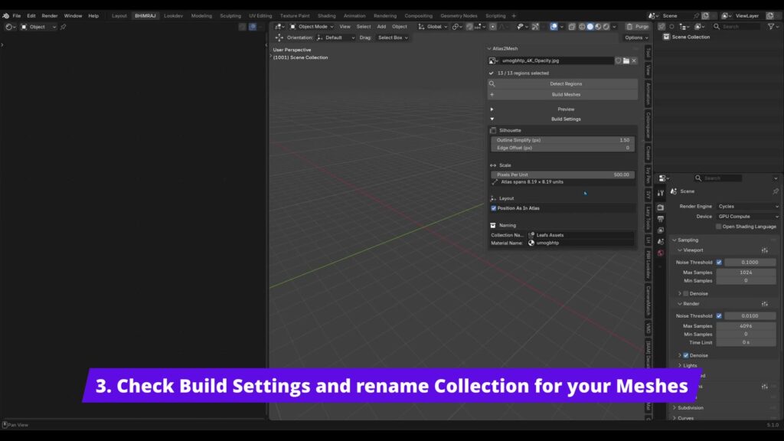Click fake user shield icon for atlas image
784x441 pixels.
(x=618, y=60)
